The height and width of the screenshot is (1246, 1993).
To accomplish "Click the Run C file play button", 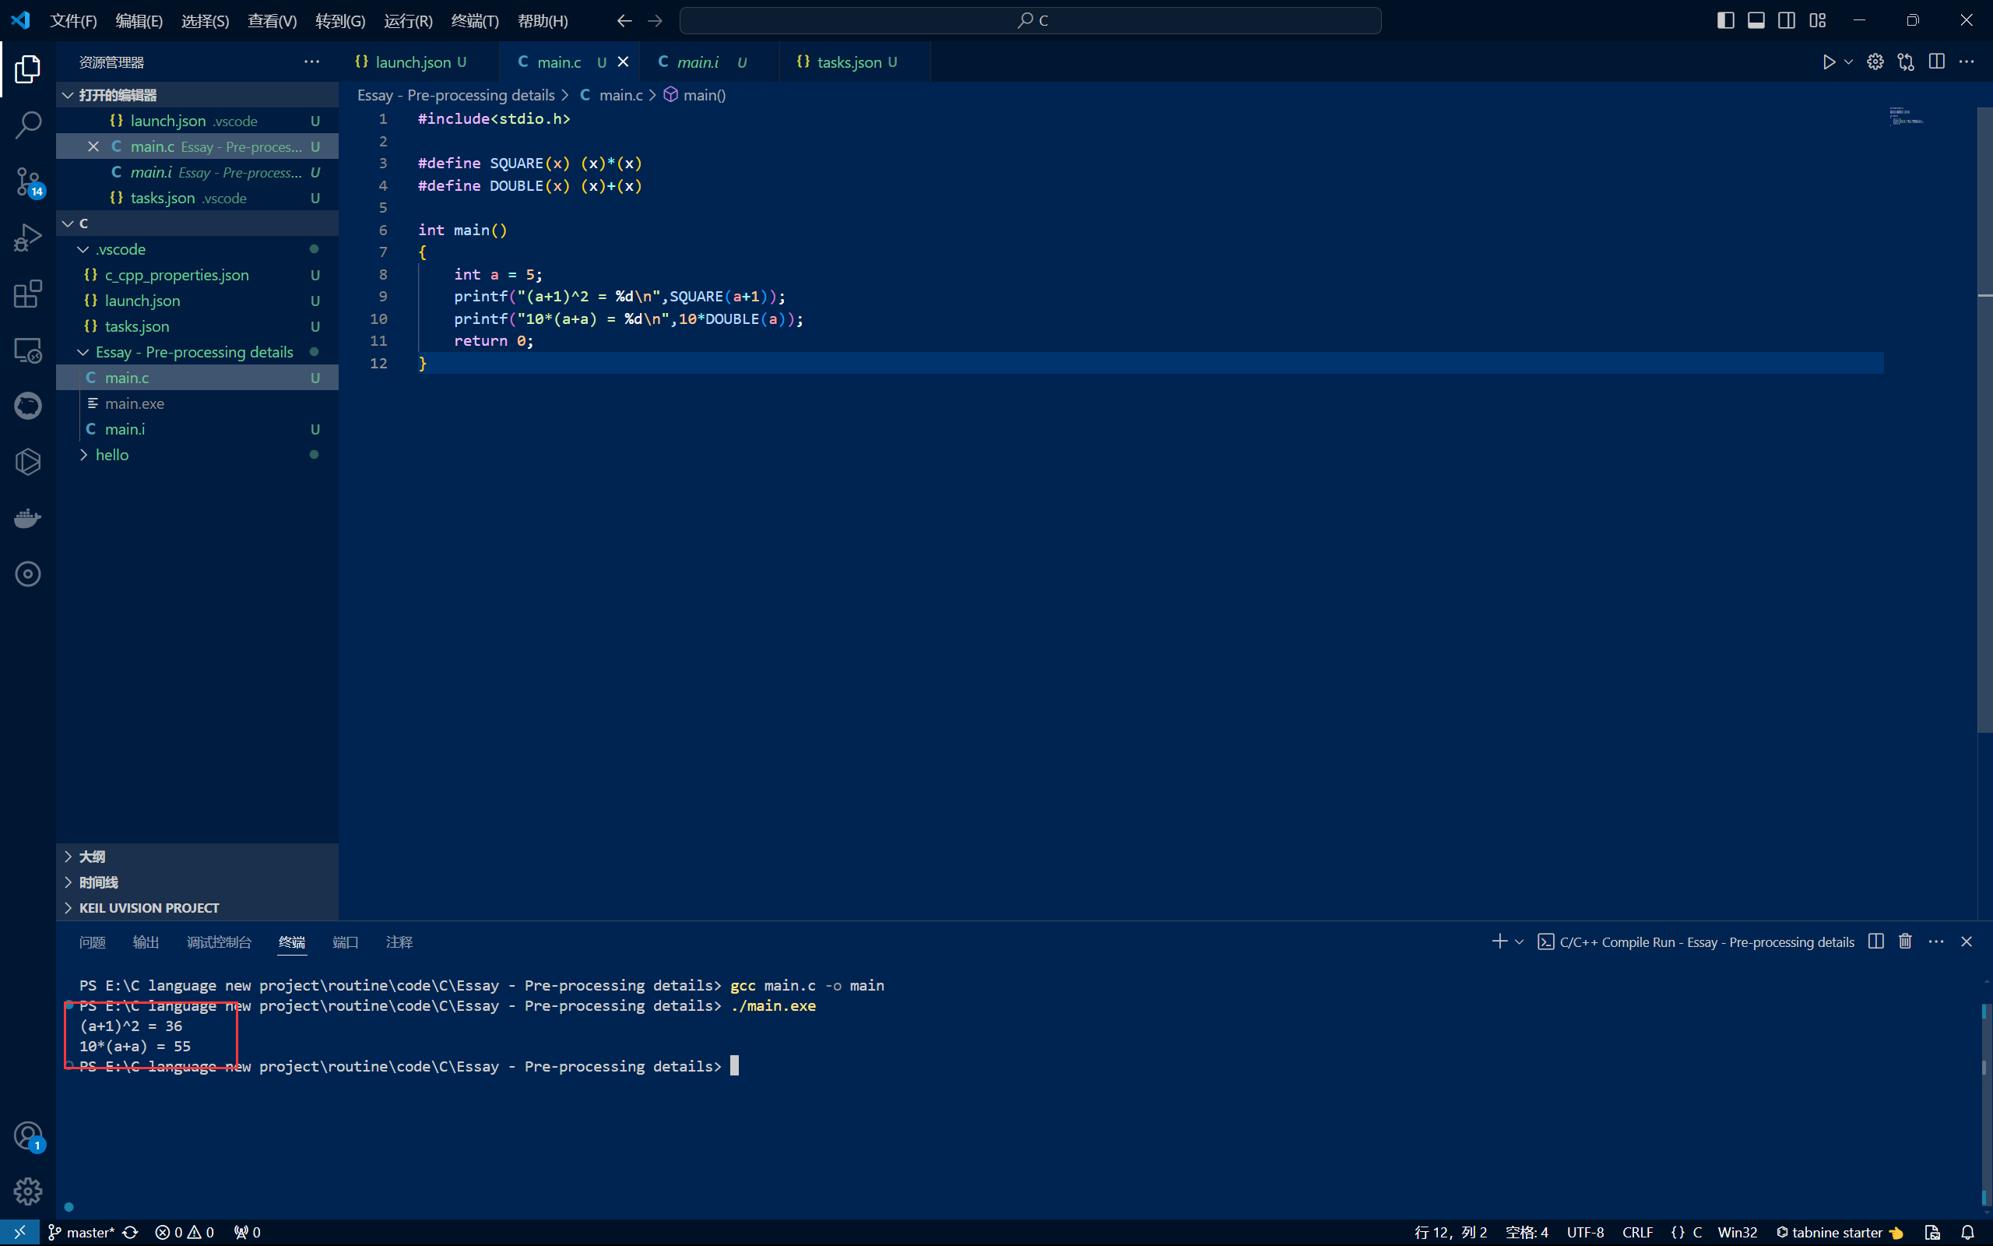I will click(1828, 62).
